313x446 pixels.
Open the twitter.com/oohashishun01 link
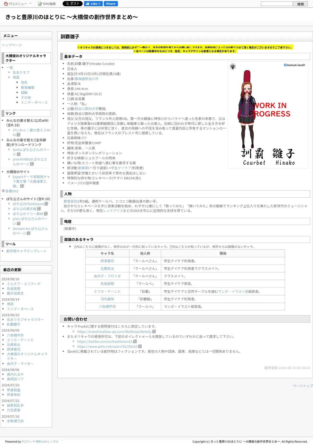tap(105, 341)
